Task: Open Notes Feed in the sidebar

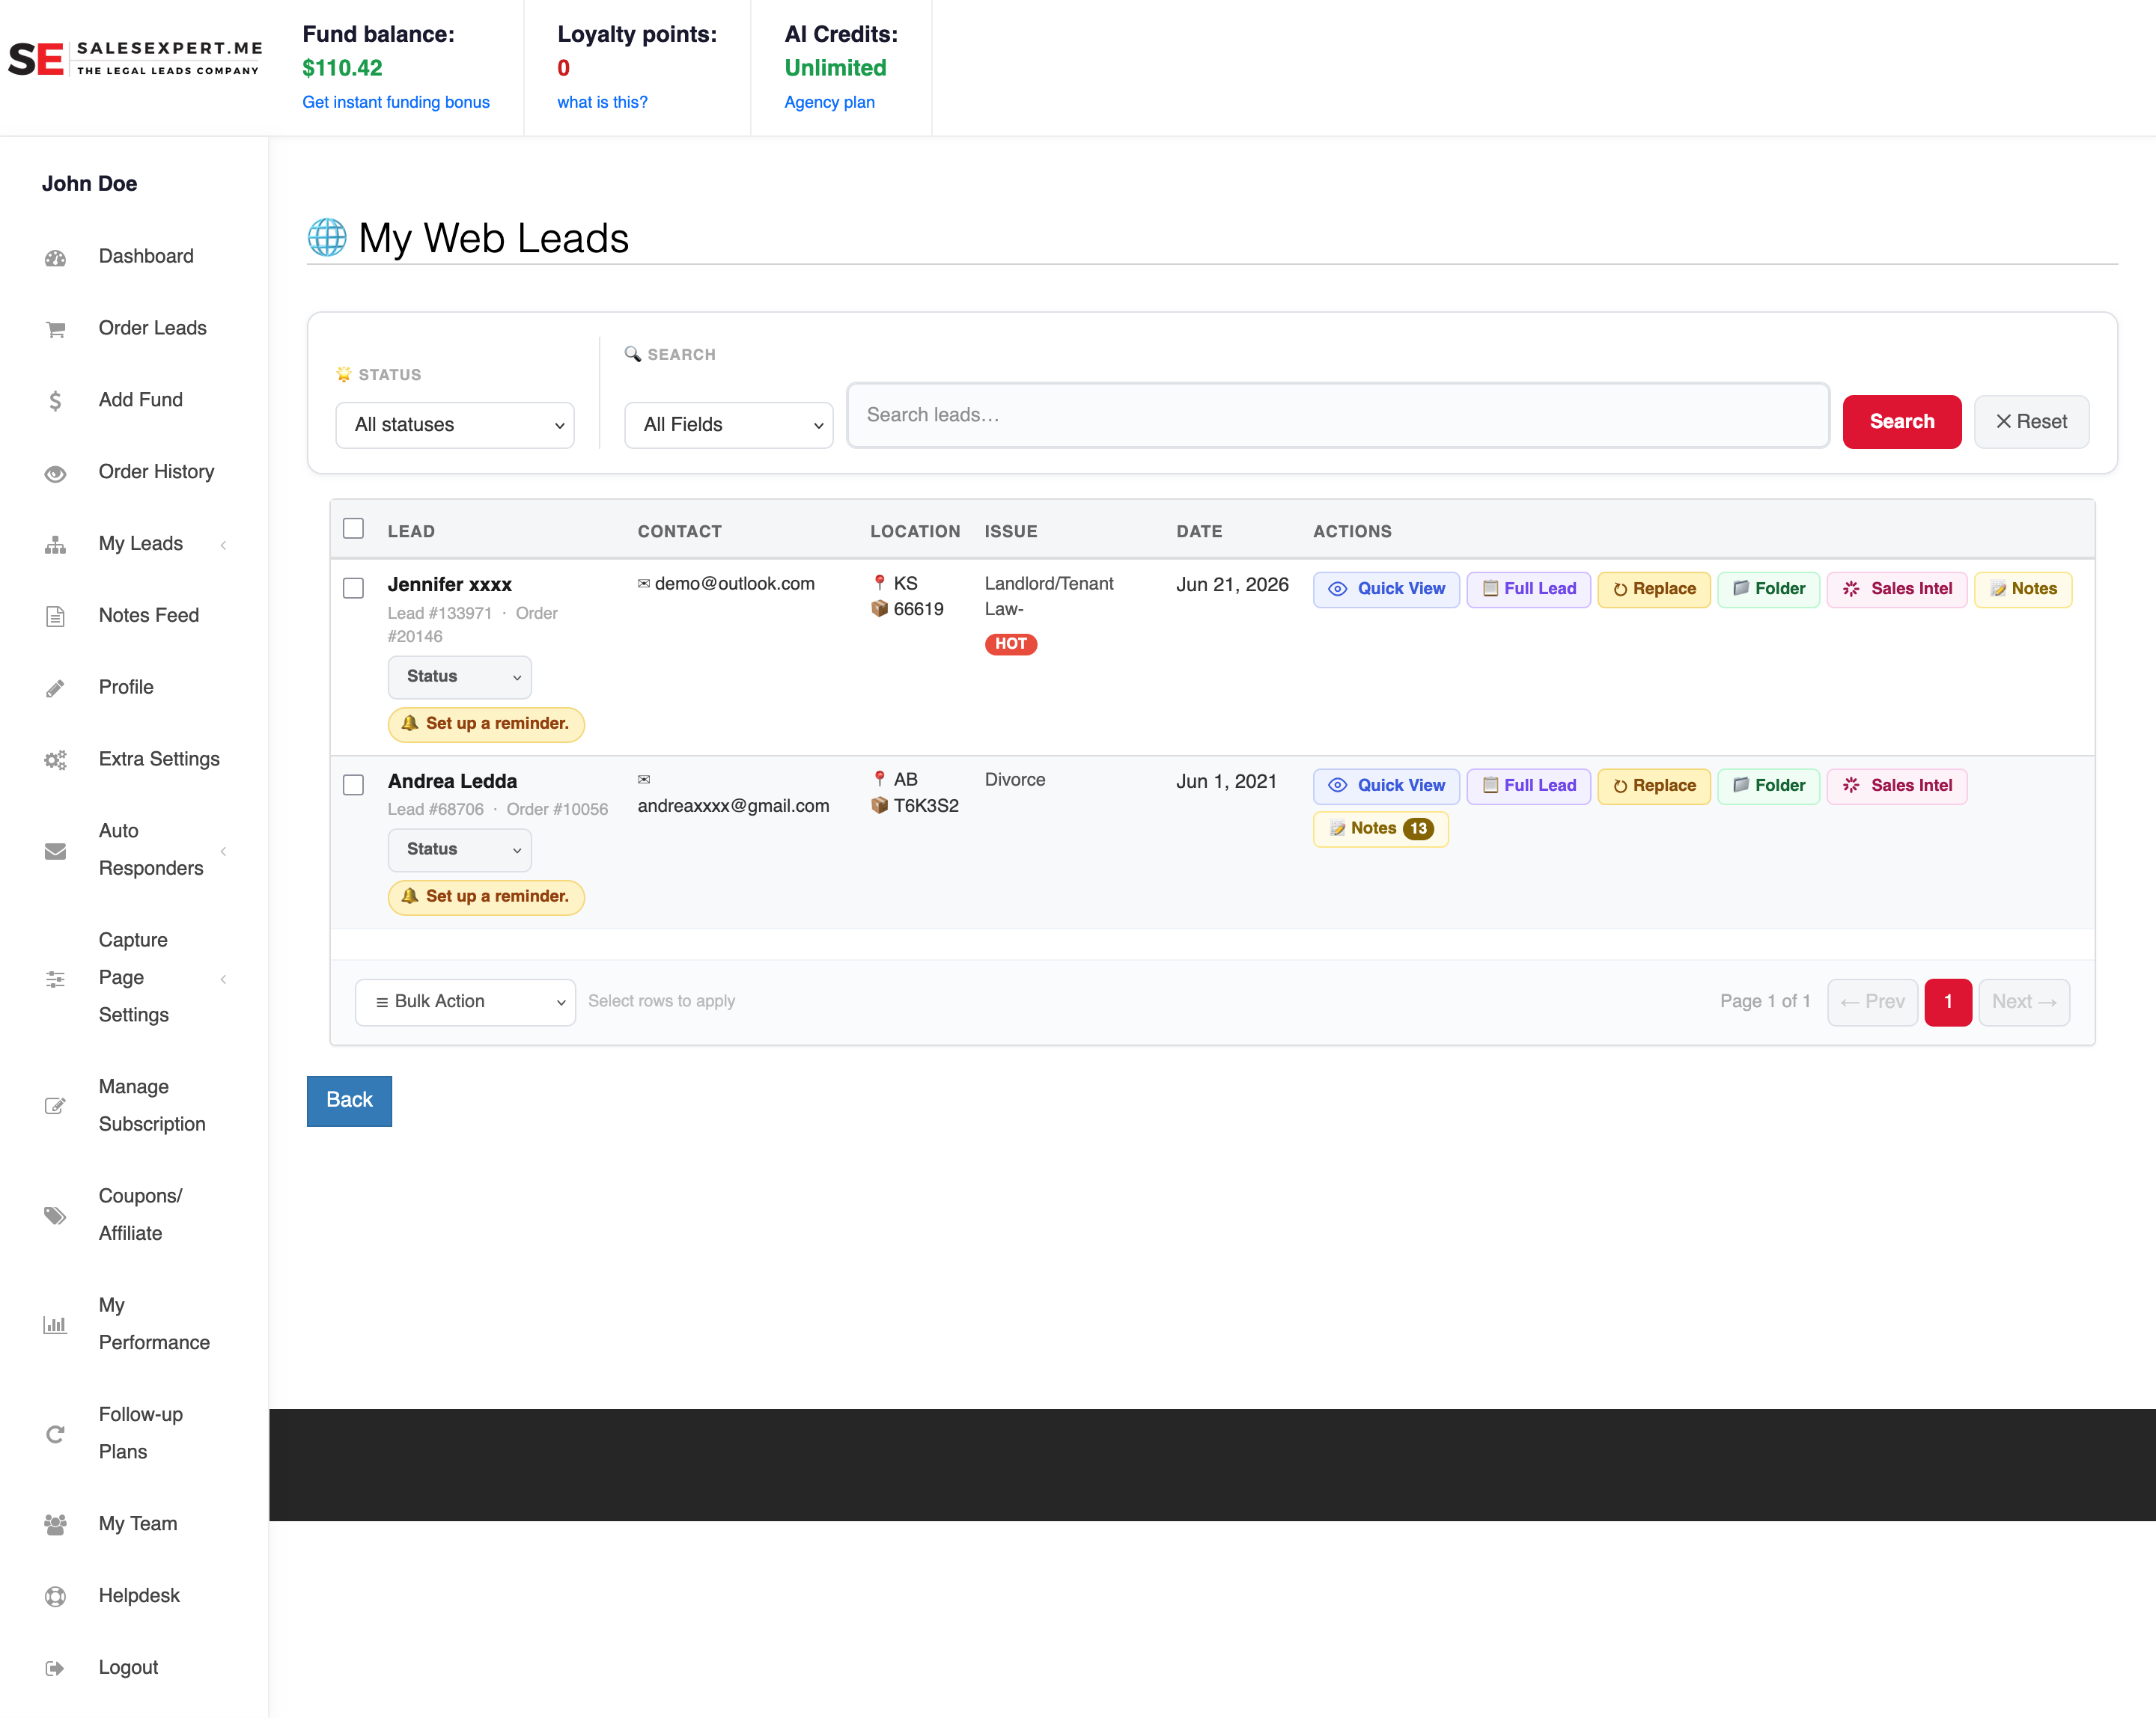Action: tap(148, 616)
